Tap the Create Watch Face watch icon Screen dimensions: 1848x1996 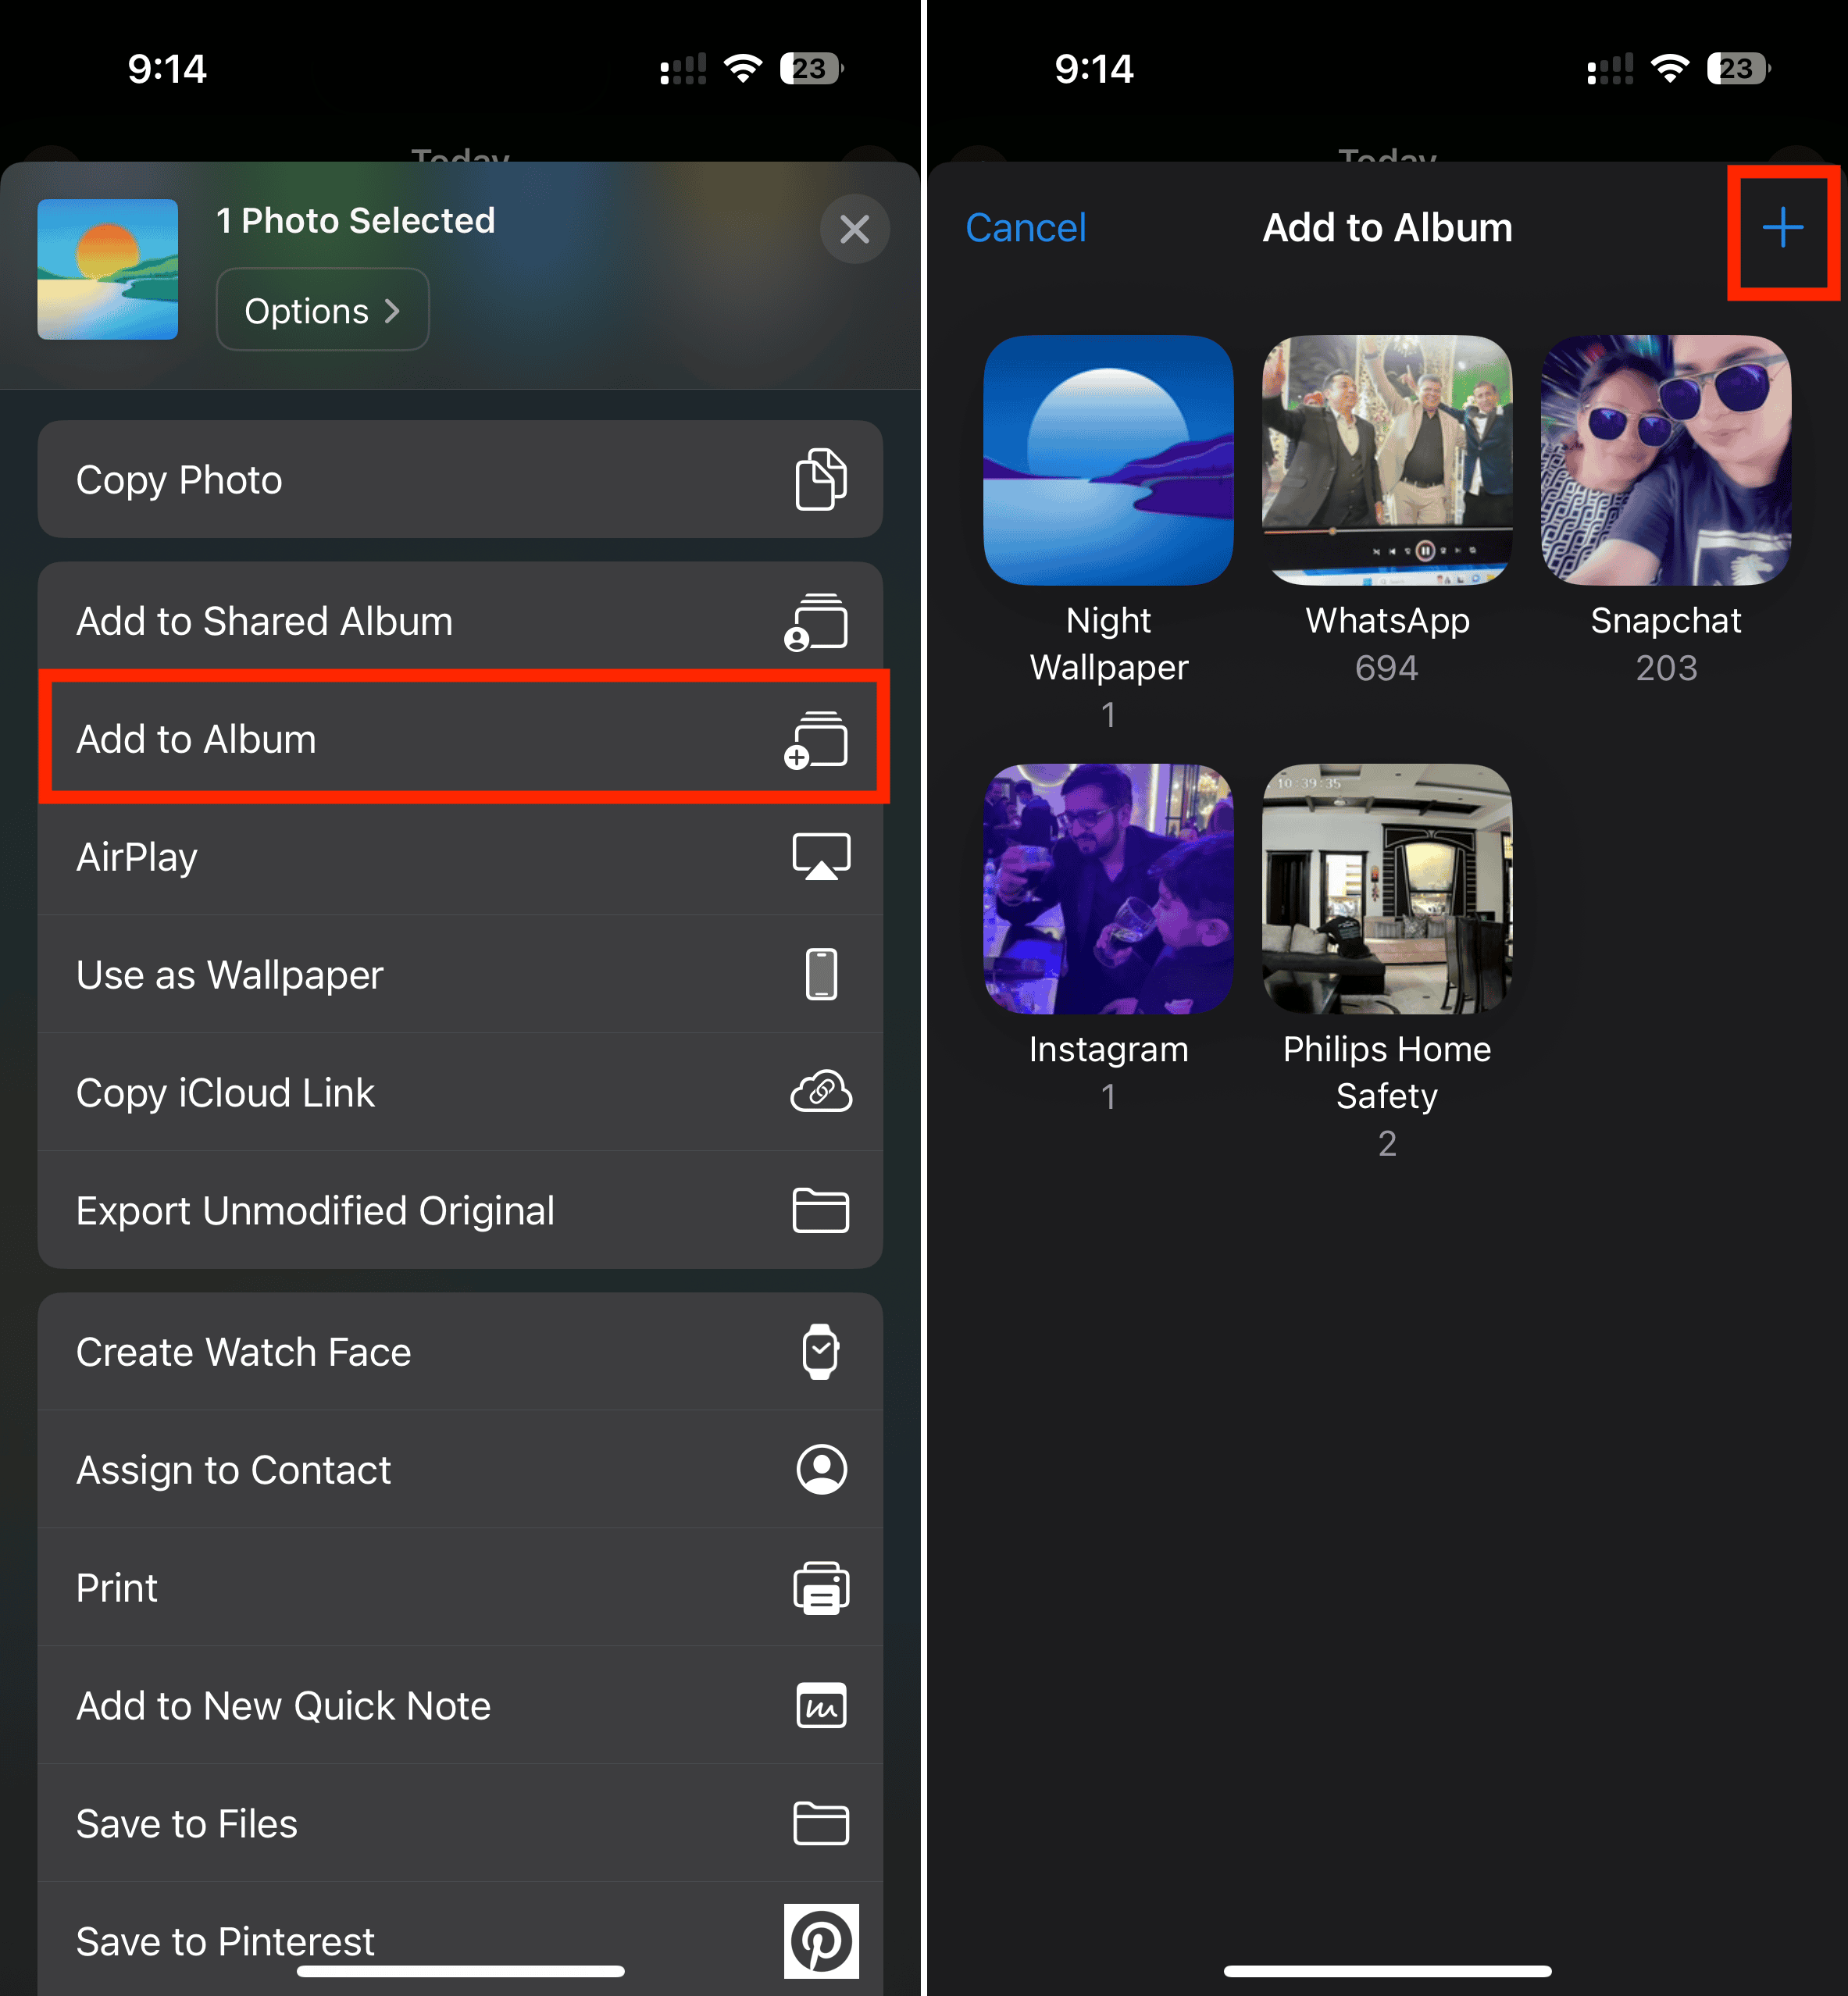(x=821, y=1352)
